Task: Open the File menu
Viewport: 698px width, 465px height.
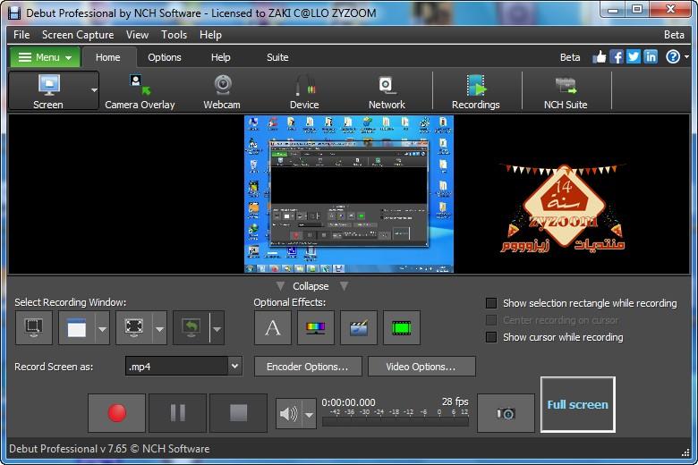Action: [21, 35]
